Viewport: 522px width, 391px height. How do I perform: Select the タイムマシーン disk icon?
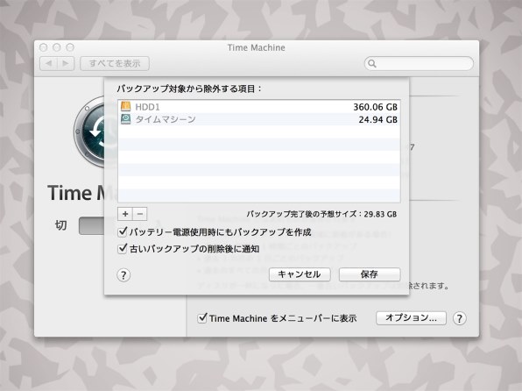pyautogui.click(x=125, y=119)
